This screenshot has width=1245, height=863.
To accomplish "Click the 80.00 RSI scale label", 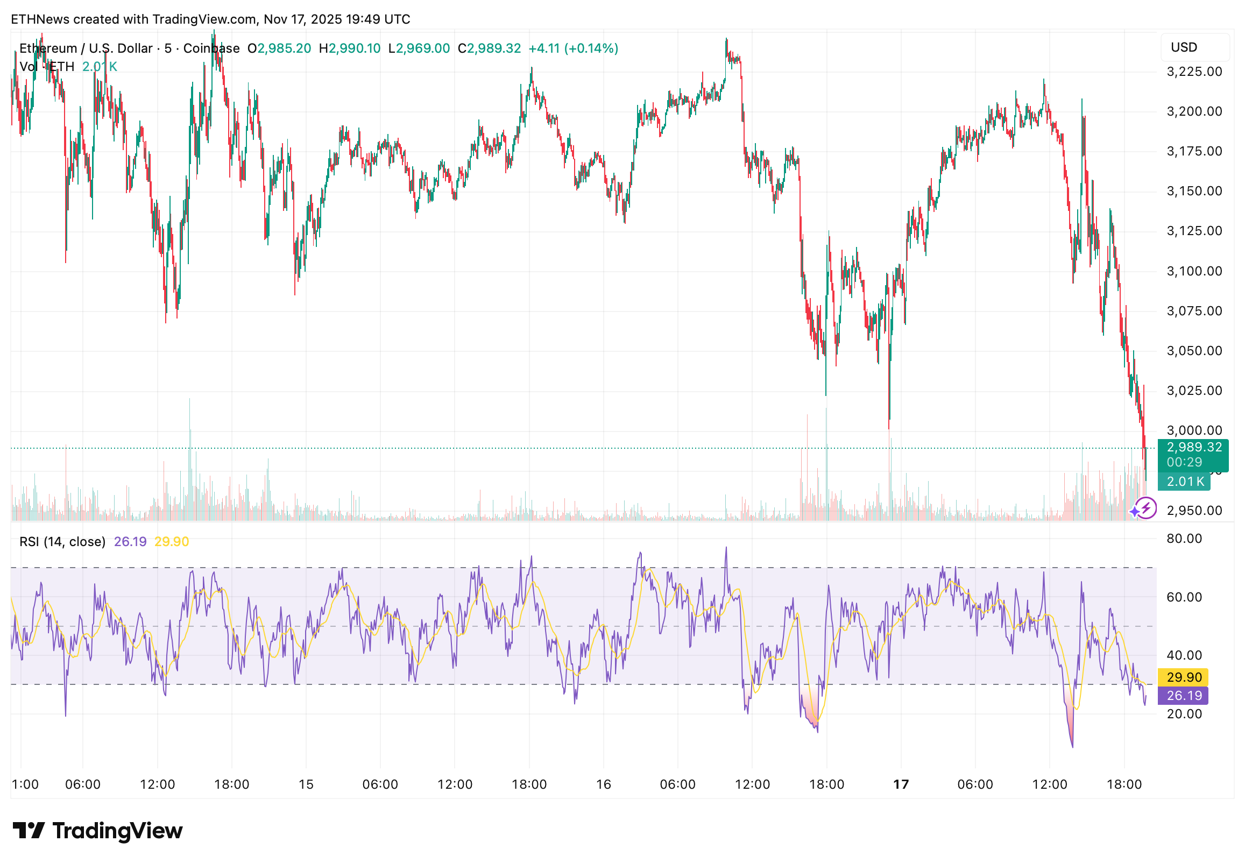I will click(1184, 539).
